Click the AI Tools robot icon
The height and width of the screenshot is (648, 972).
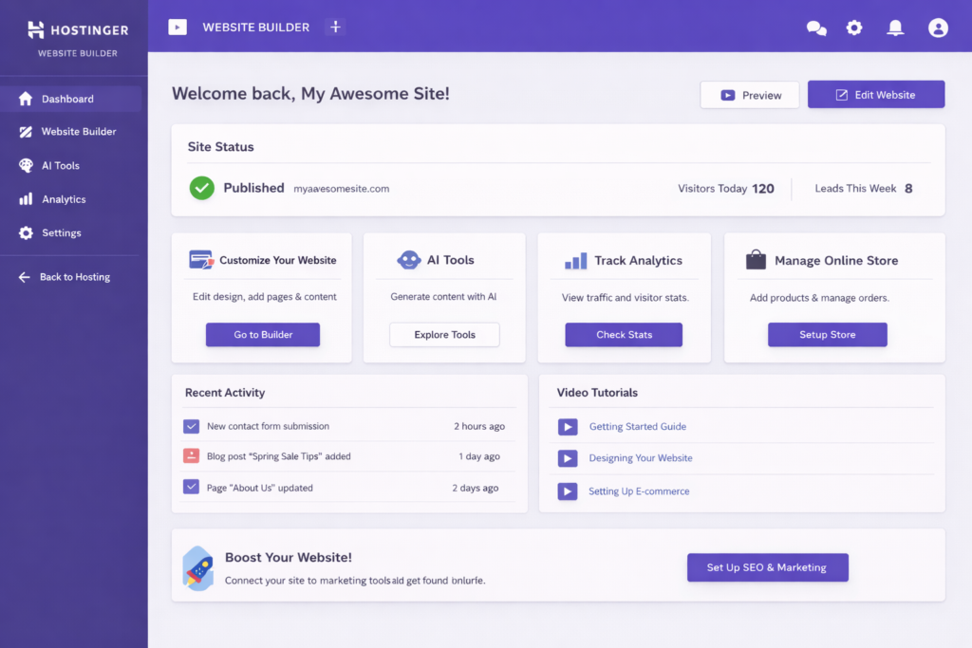[408, 260]
